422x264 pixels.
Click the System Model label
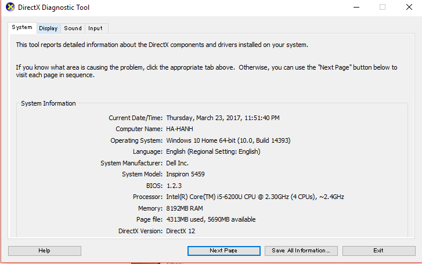point(142,174)
